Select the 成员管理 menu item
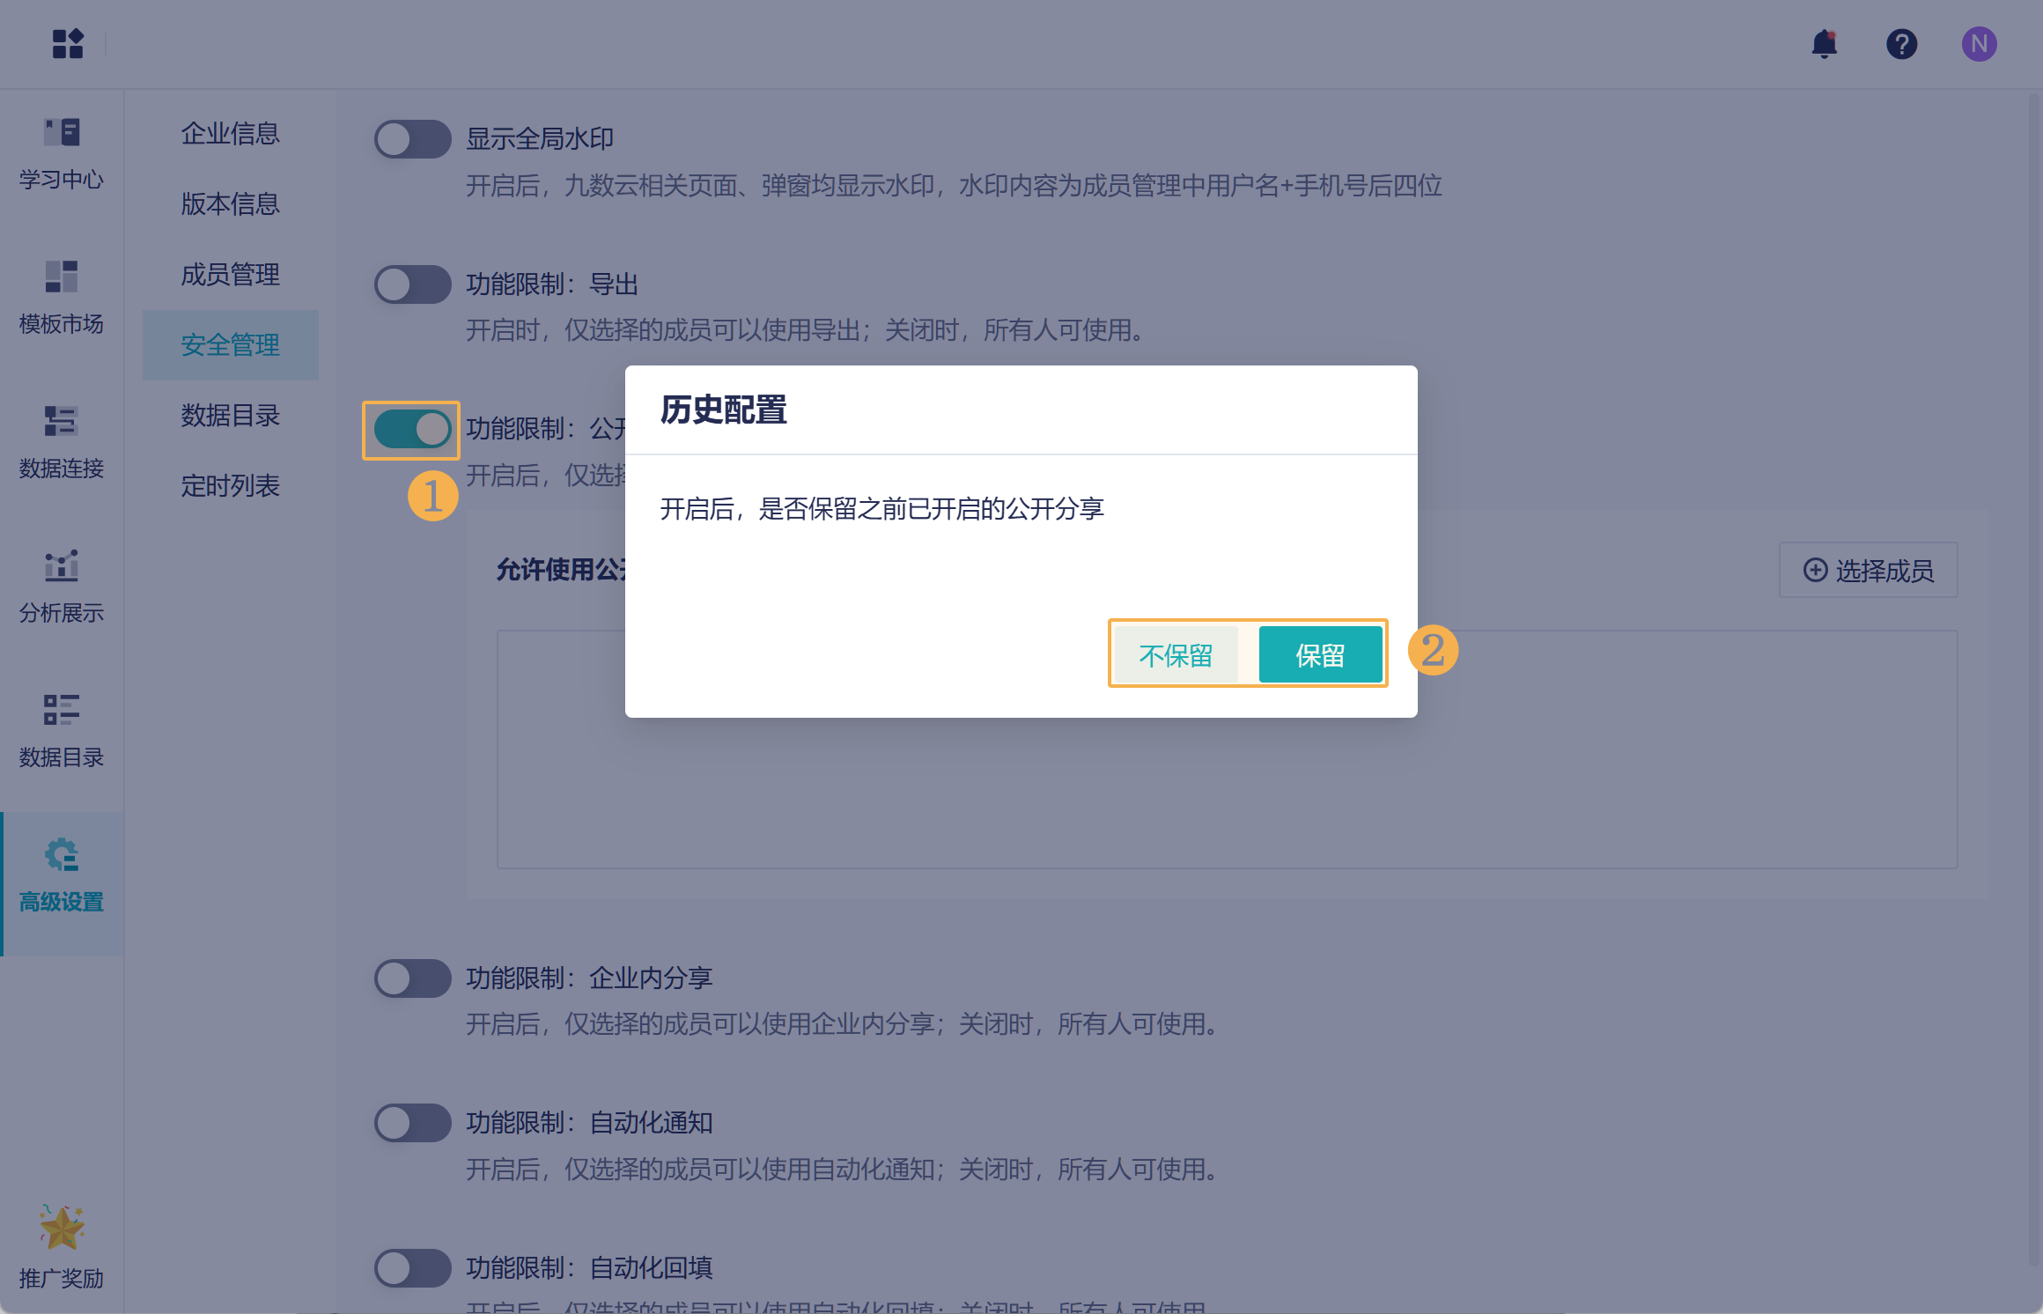The width and height of the screenshot is (2043, 1314). (x=230, y=274)
